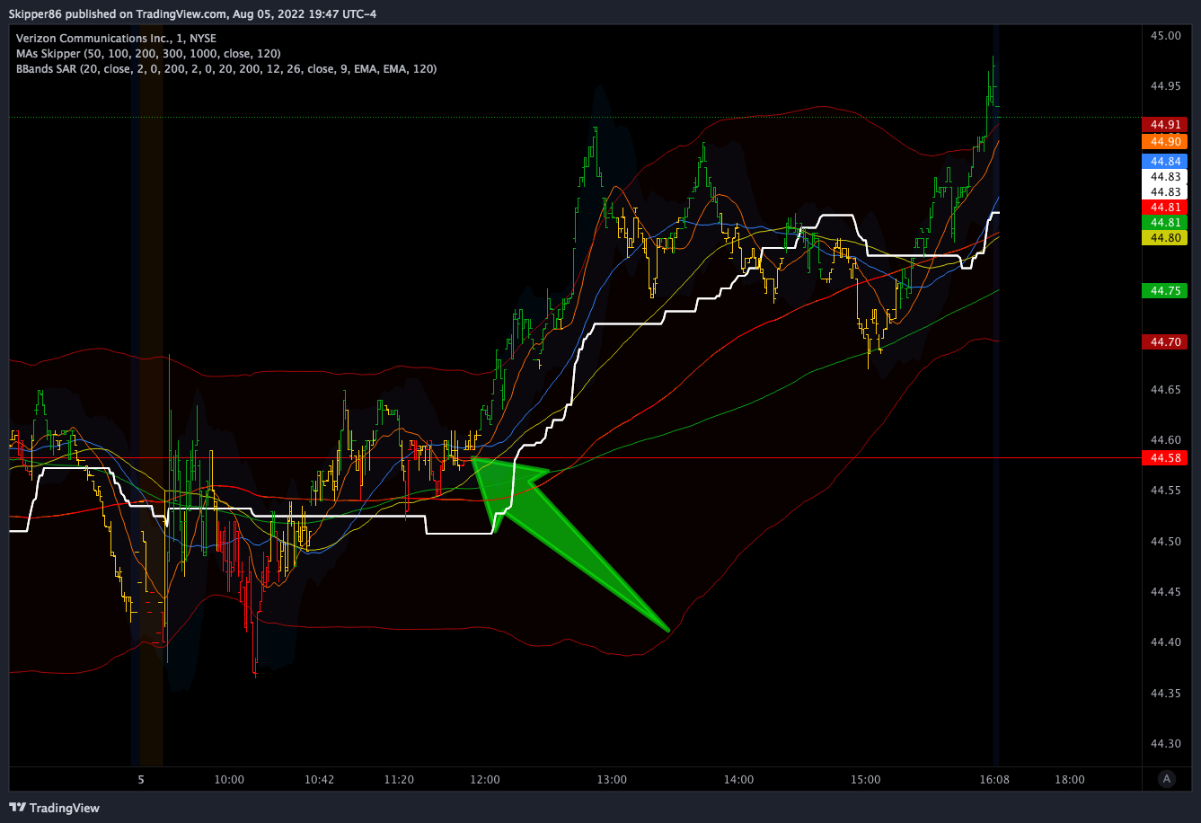Click the 44.35 price axis tick
Viewport: 1201px width, 823px height.
[1167, 693]
